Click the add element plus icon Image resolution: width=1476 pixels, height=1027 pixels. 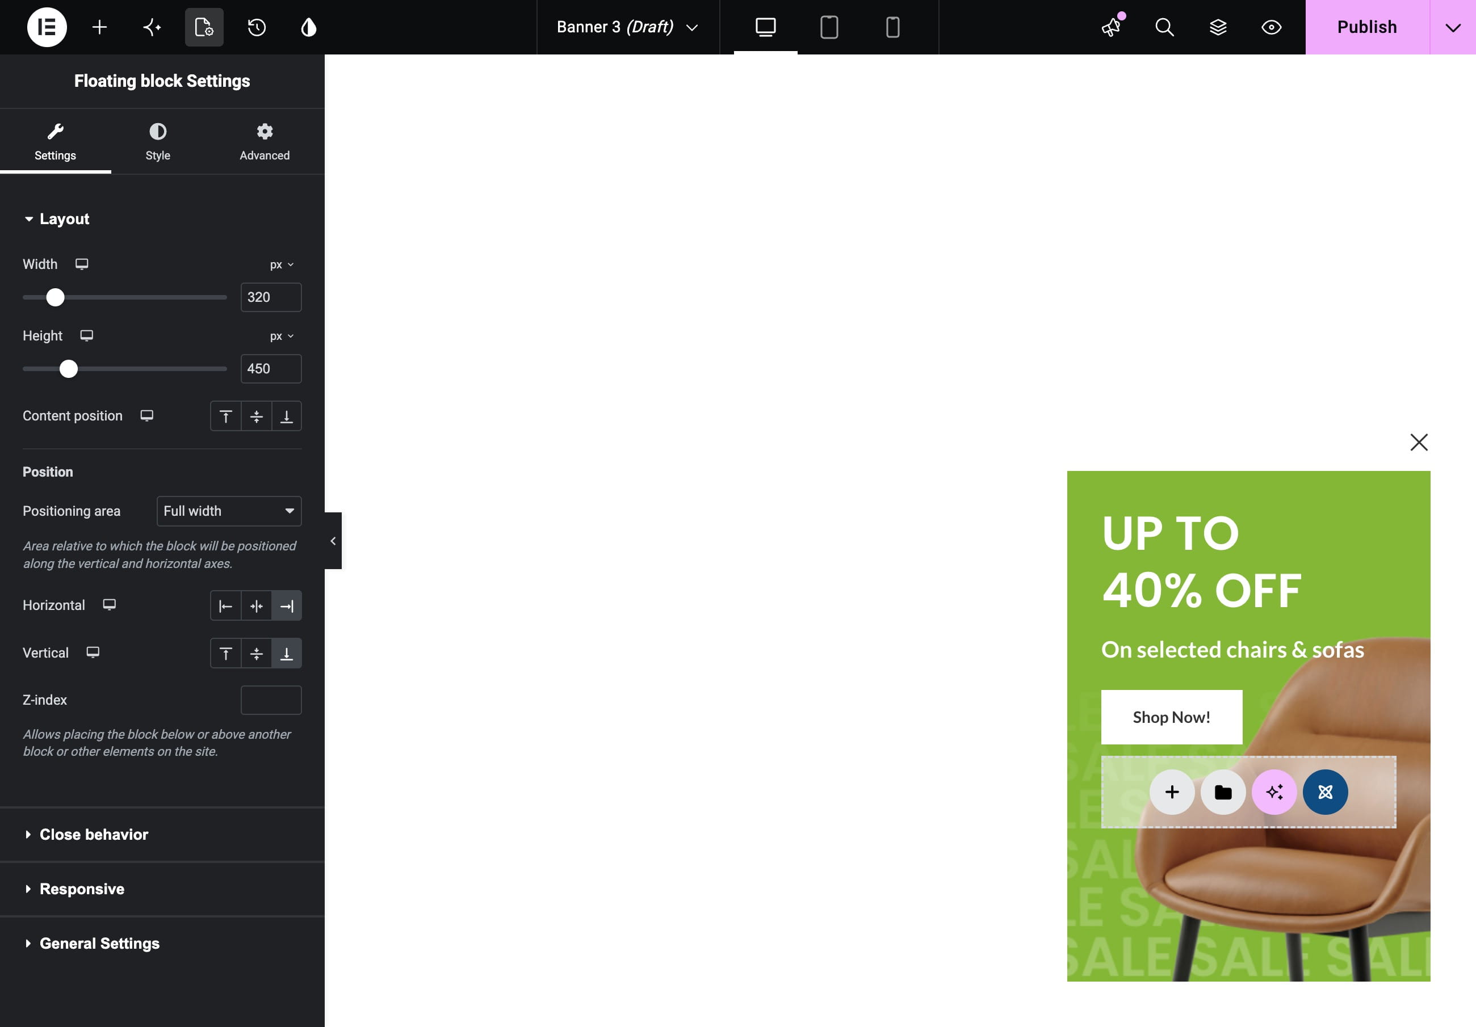click(x=99, y=27)
